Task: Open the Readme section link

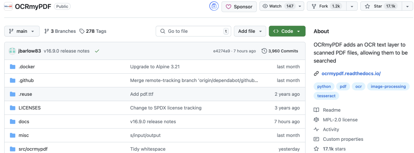Action: [332, 110]
